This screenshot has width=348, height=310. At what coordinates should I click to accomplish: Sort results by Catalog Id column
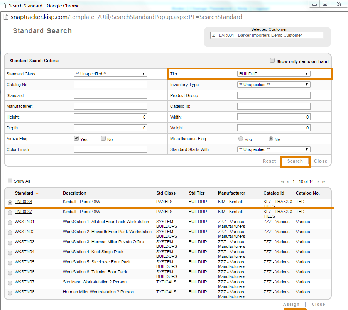click(274, 193)
